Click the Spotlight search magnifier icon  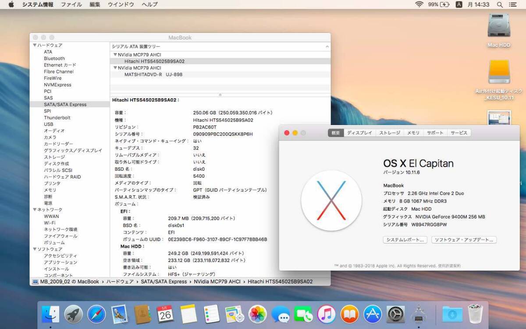click(500, 4)
